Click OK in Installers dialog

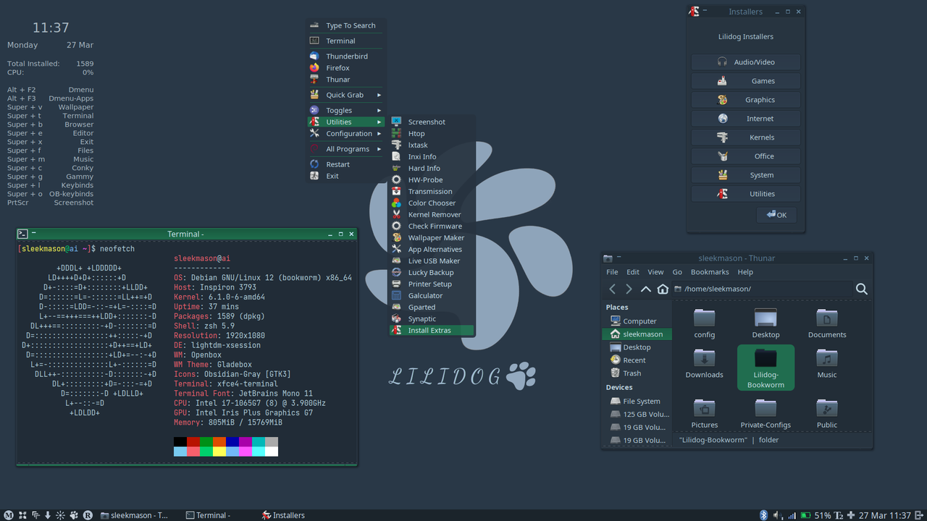(x=776, y=215)
